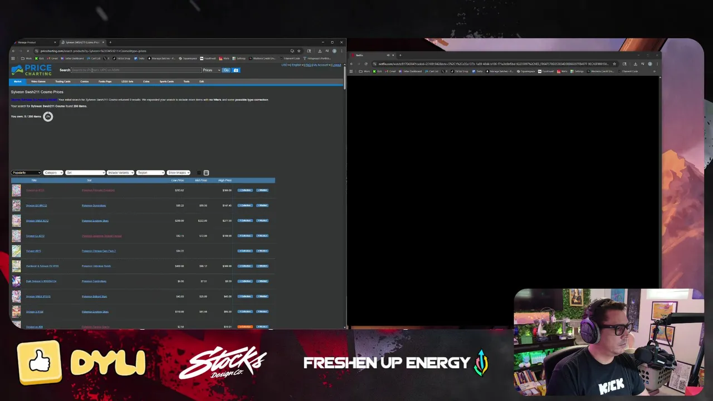Open the TikTok Shop bookmark in the PriceCharting window
Image resolution: width=713 pixels, height=401 pixels.
pyautogui.click(x=121, y=58)
